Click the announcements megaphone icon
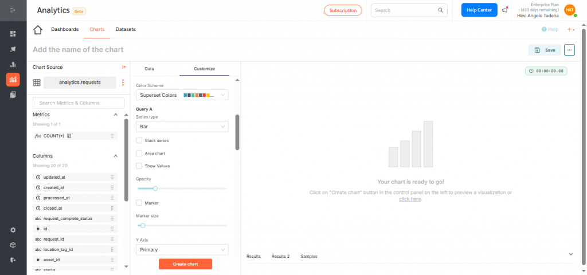This screenshot has height=275, width=587. [504, 10]
